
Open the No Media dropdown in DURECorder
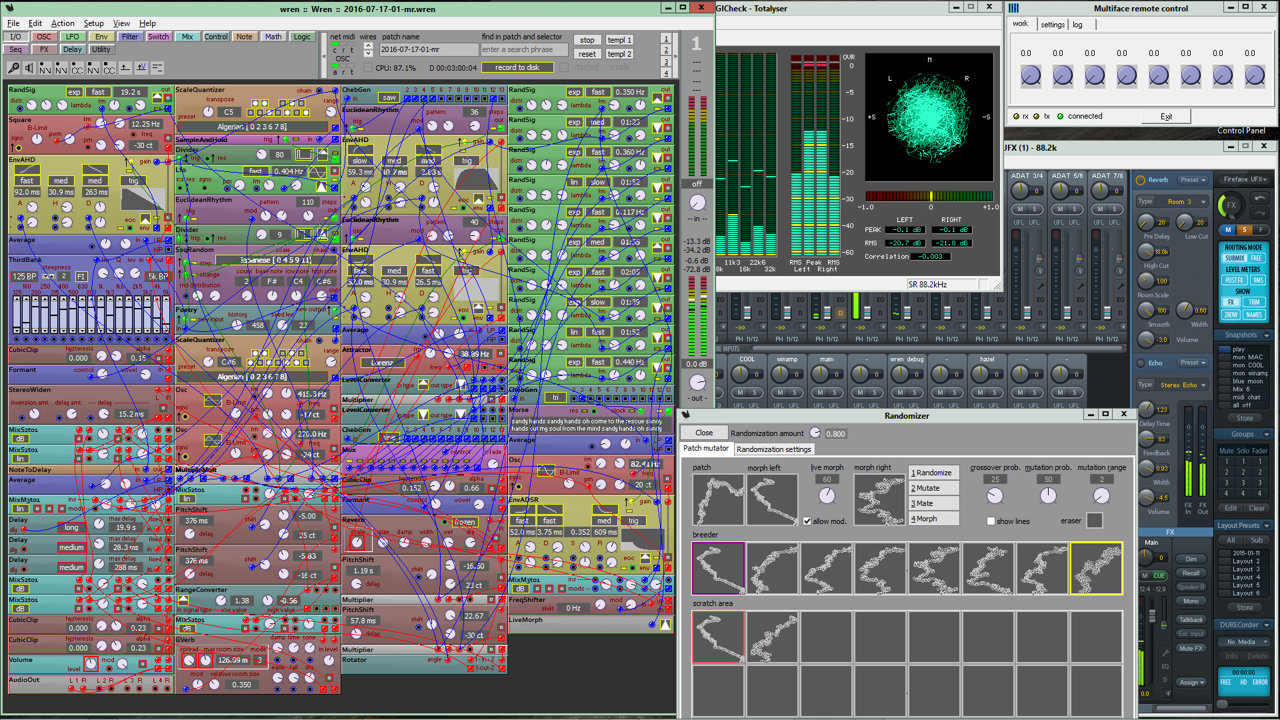click(1244, 641)
